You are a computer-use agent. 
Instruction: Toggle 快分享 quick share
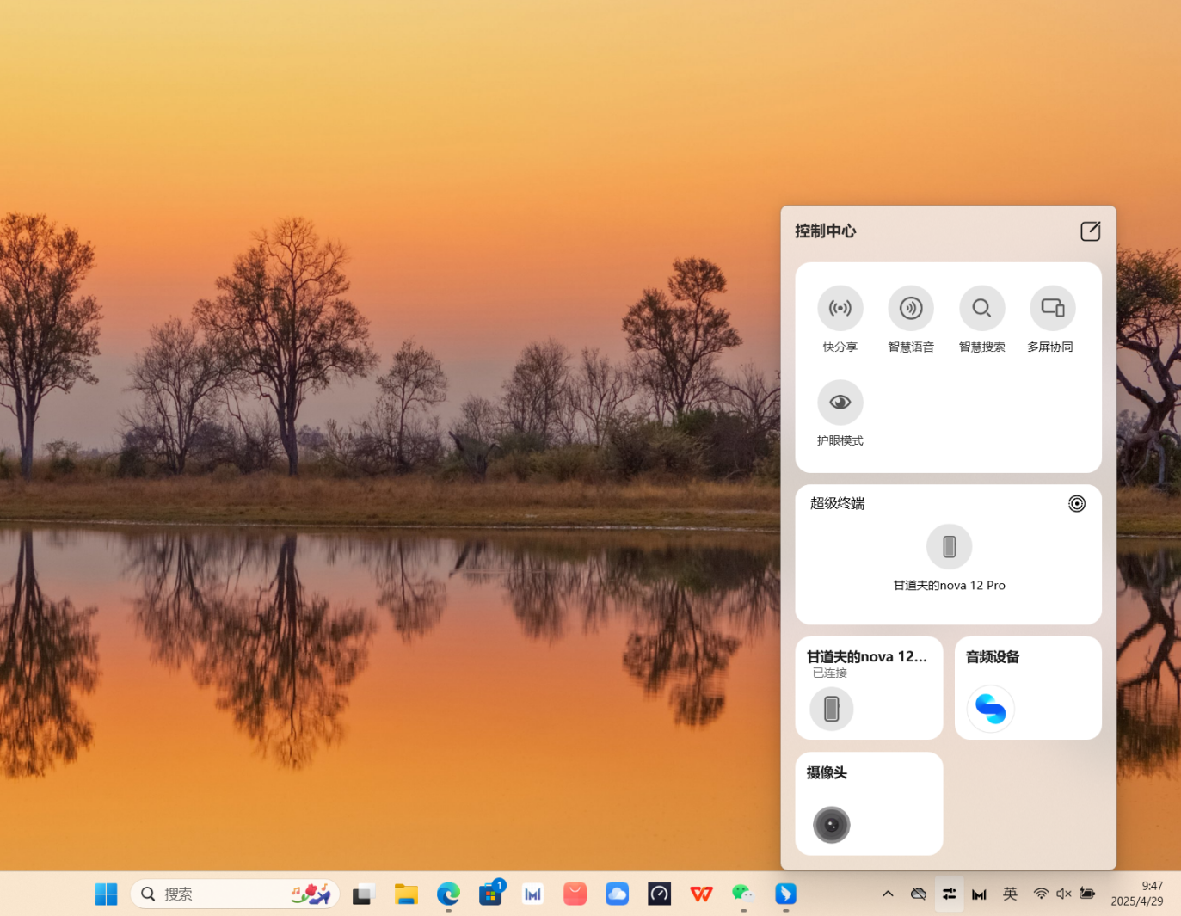tap(840, 308)
